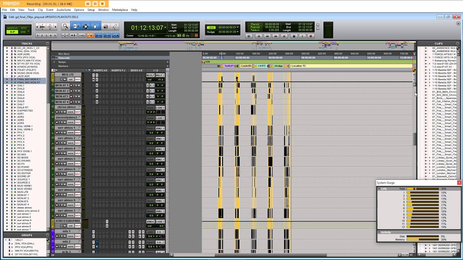The width and height of the screenshot is (463, 260).
Task: Select the Pencil tool
Action: point(115,26)
